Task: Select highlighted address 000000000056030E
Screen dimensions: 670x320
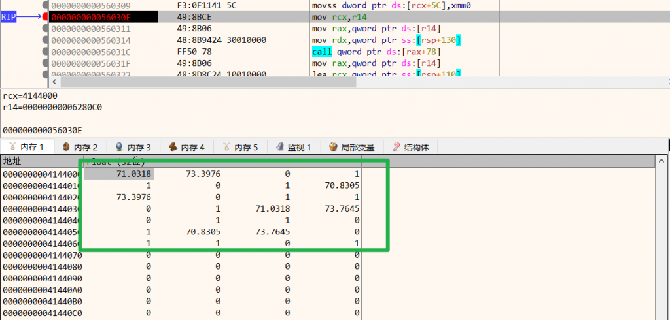Action: pyautogui.click(x=90, y=17)
